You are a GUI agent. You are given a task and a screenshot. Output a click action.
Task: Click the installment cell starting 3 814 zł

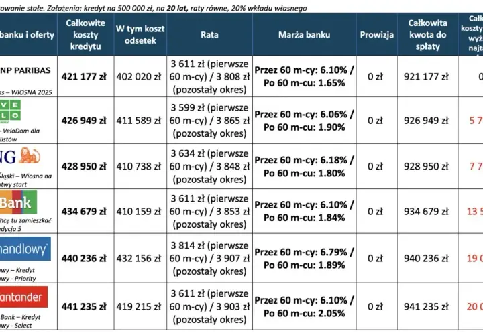click(209, 258)
